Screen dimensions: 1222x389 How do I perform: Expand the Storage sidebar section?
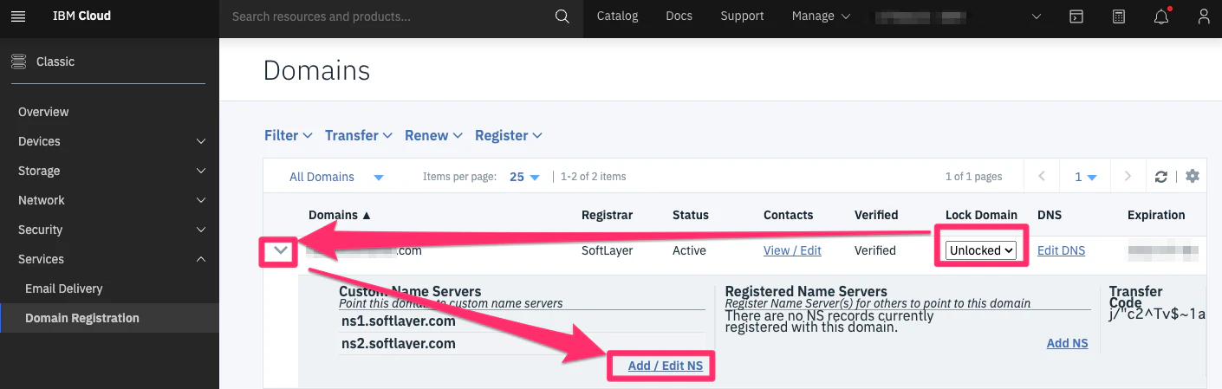(x=109, y=171)
